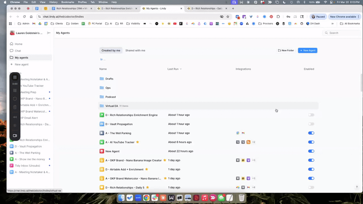Expand the Virtual EA folder

[x=111, y=106]
